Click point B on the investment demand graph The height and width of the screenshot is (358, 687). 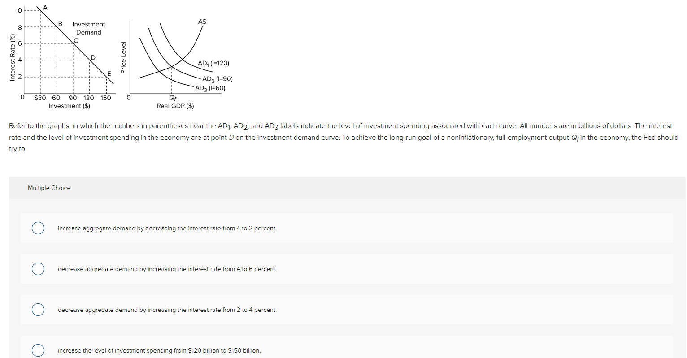(59, 24)
